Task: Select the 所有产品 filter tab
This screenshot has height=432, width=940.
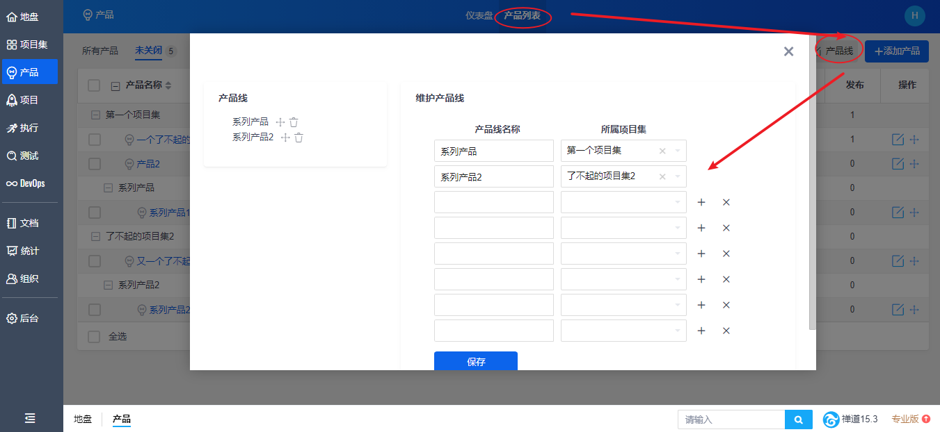Action: 100,51
